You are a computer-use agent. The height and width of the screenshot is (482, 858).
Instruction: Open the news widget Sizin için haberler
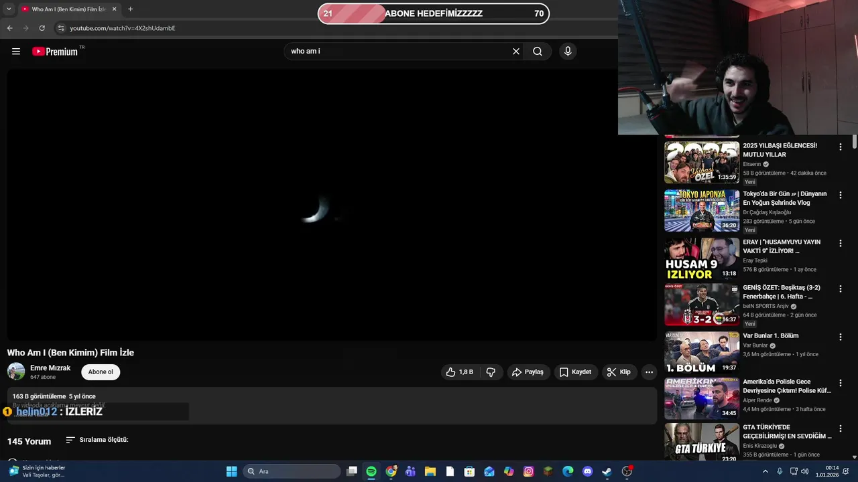[x=39, y=471]
